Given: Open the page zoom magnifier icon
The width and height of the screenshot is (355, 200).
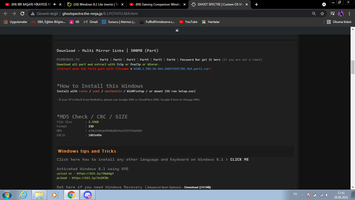Looking at the screenshot, I should click(x=314, y=14).
